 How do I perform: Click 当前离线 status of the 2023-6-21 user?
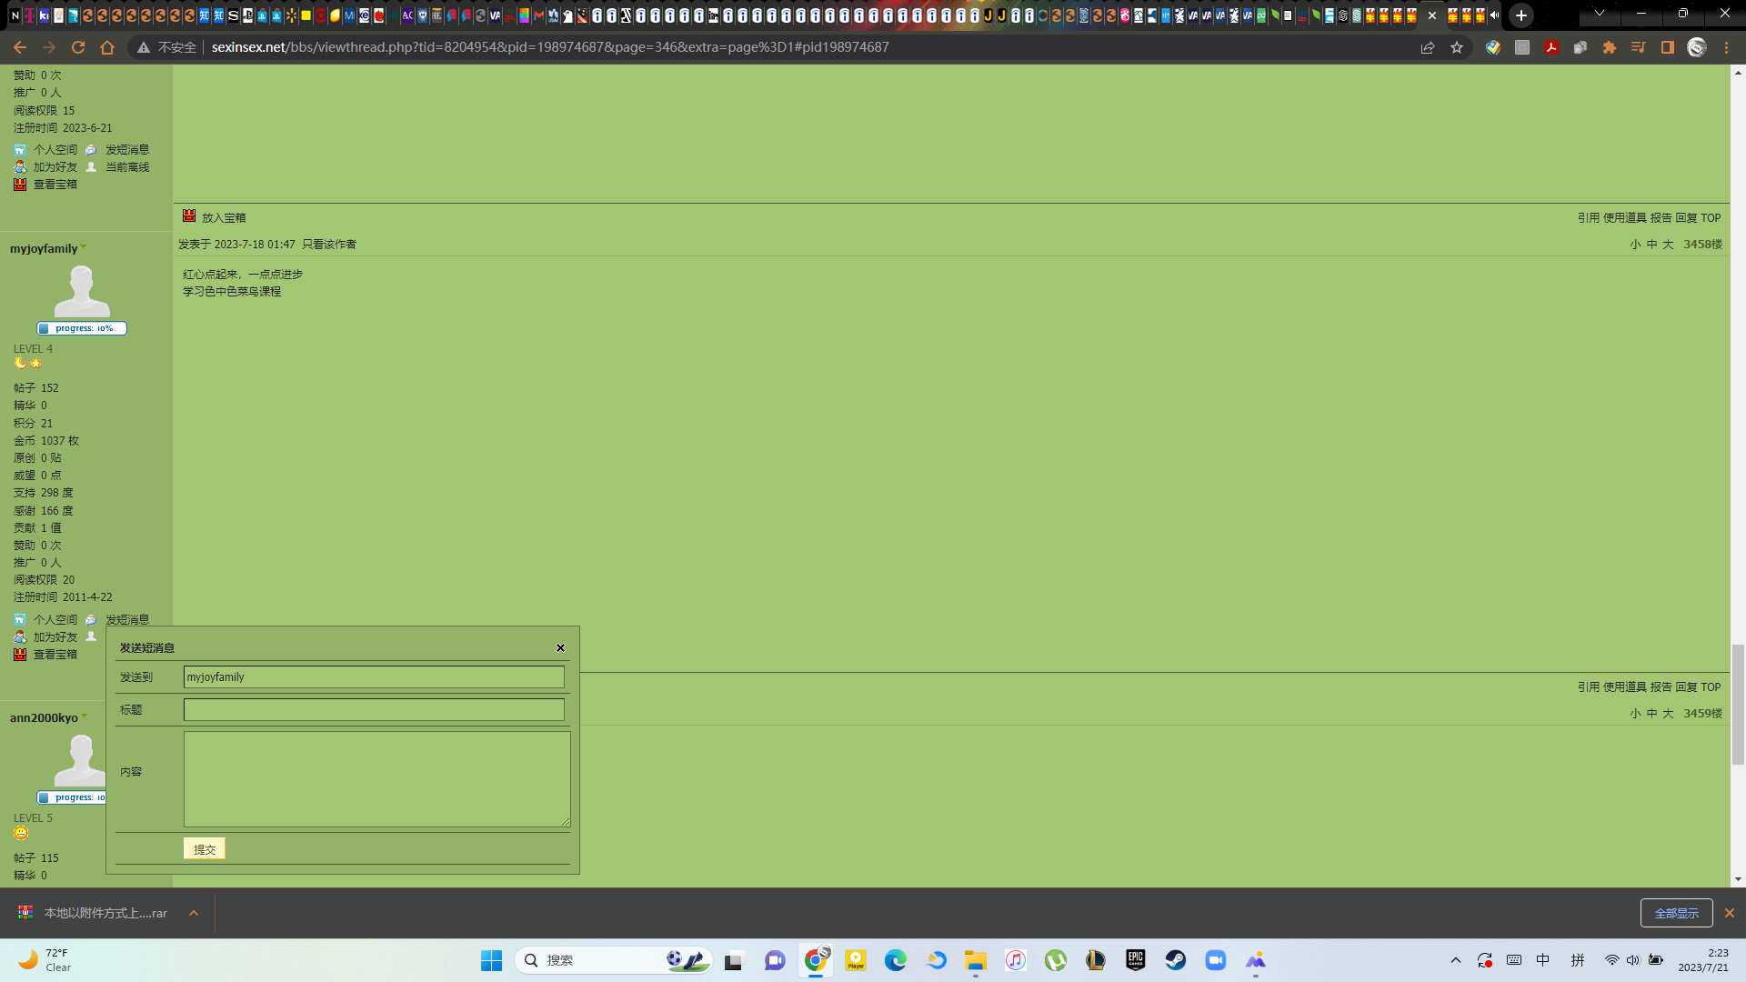click(x=127, y=167)
